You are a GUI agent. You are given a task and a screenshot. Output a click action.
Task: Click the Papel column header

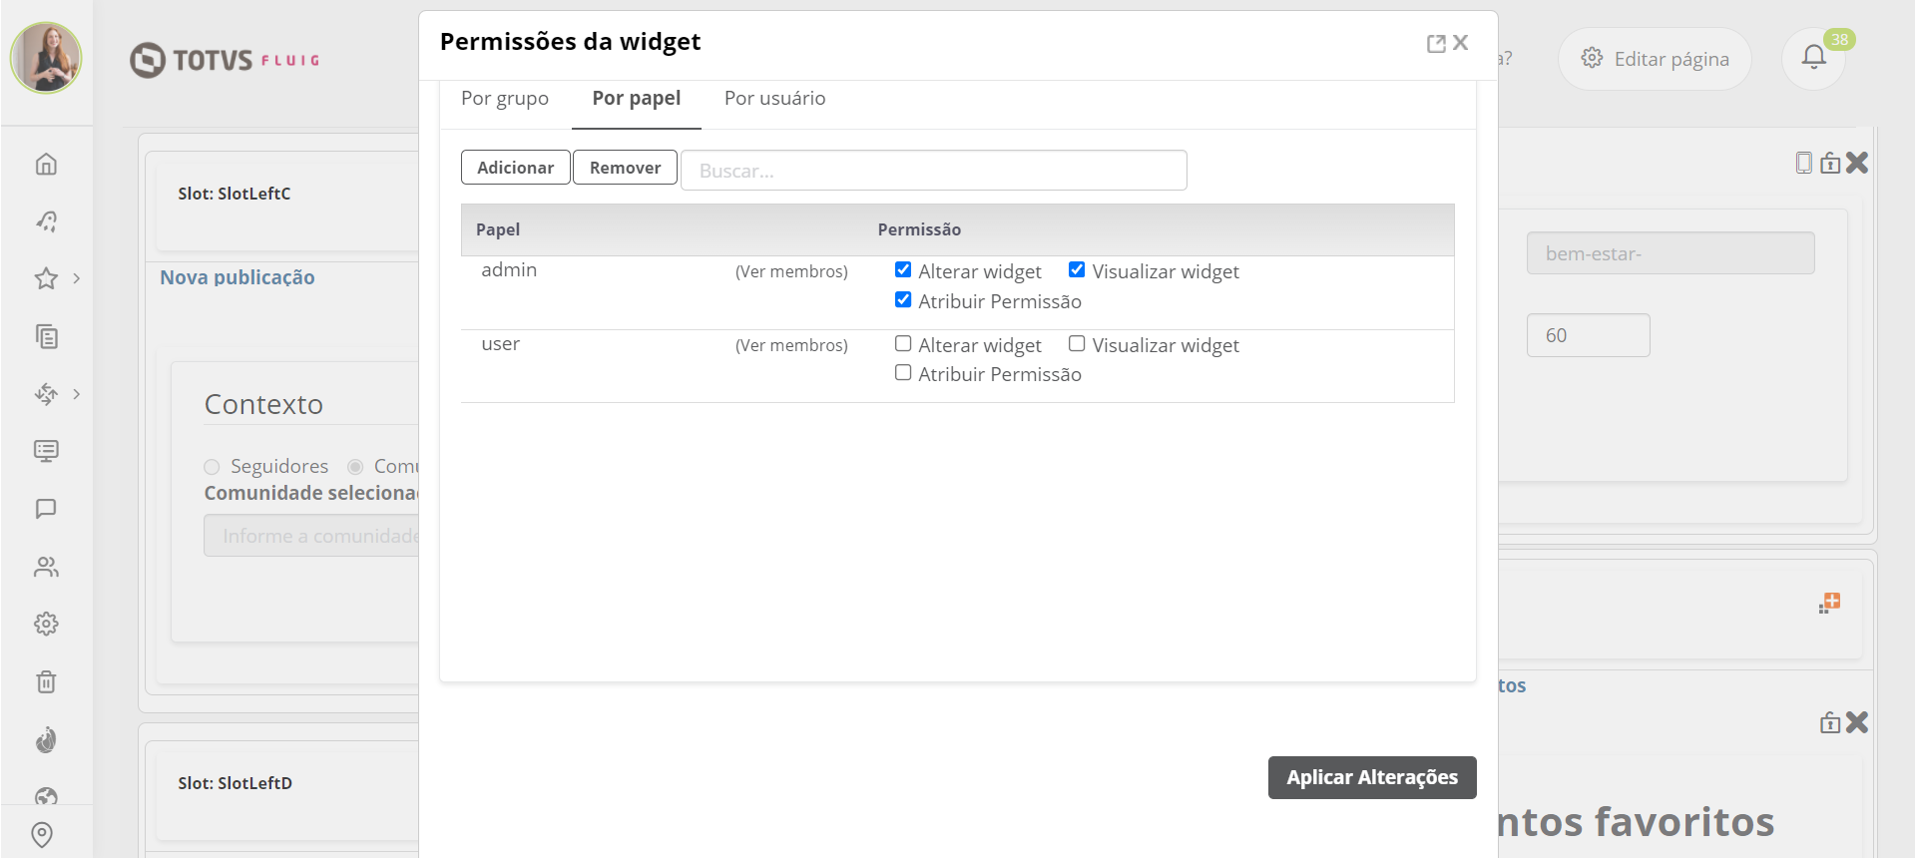498,229
